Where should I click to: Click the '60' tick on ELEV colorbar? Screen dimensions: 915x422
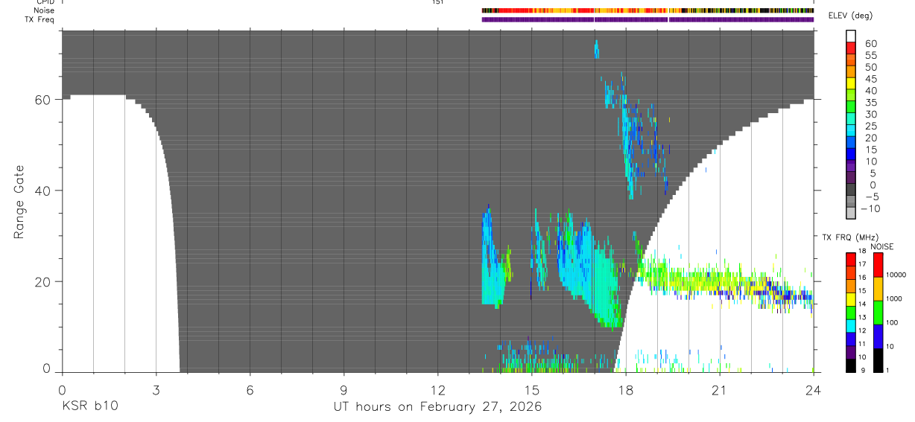point(870,44)
